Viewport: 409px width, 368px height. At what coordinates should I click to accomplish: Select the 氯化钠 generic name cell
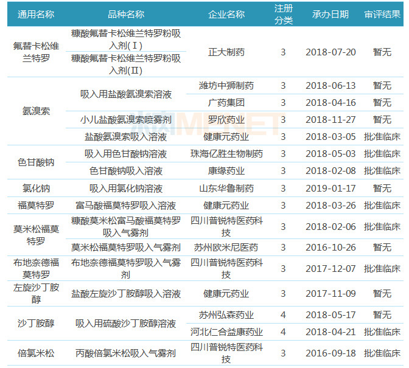click(36, 188)
